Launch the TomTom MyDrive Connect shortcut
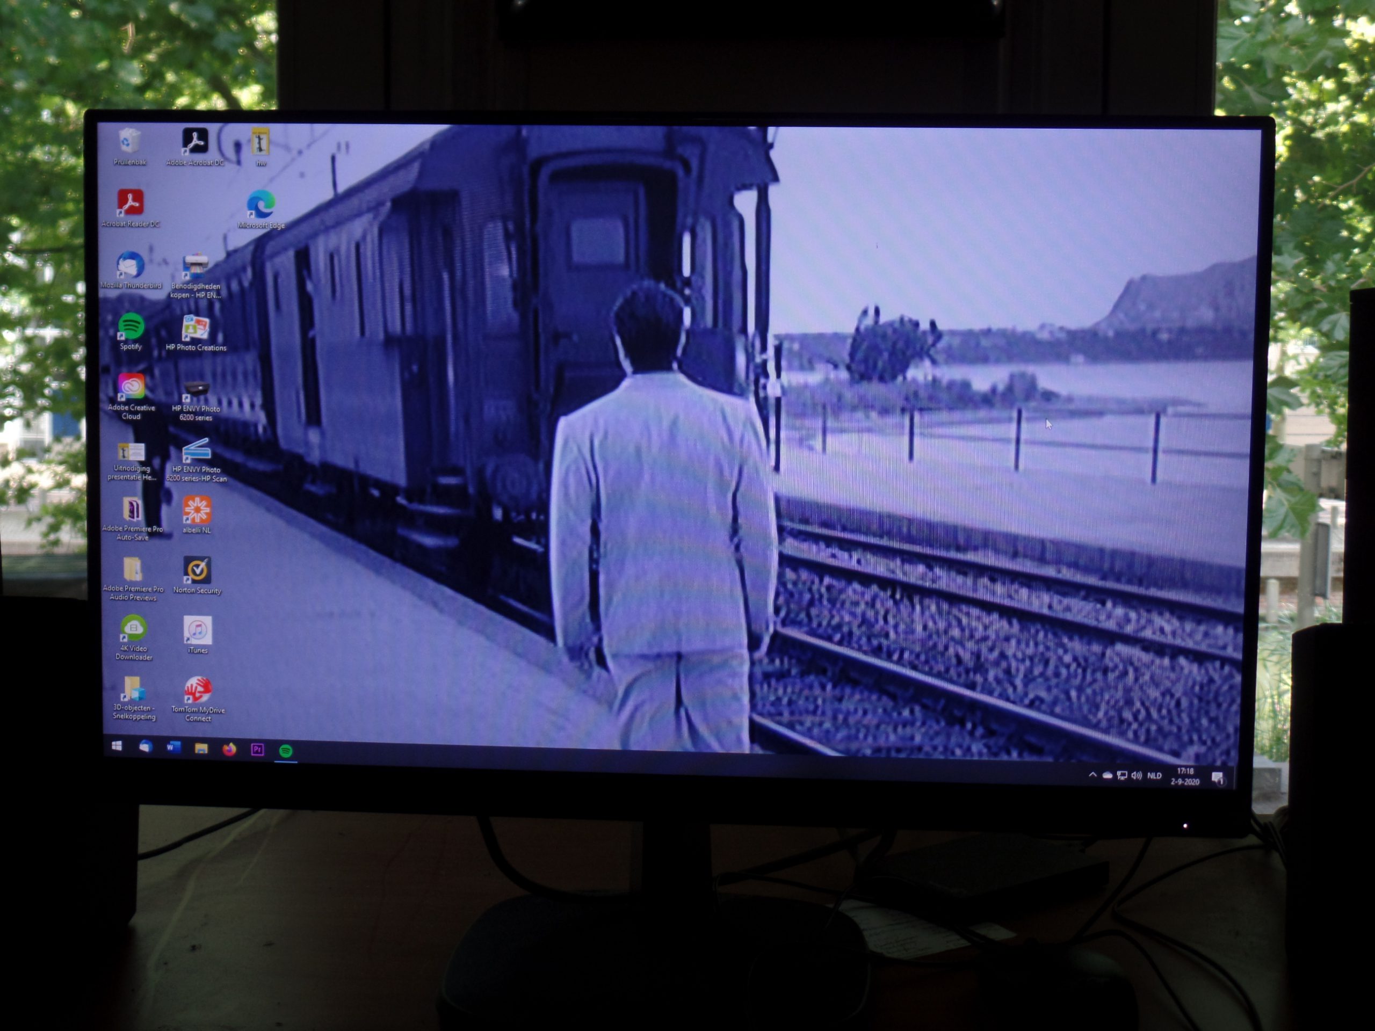The height and width of the screenshot is (1031, 1375). tap(198, 700)
